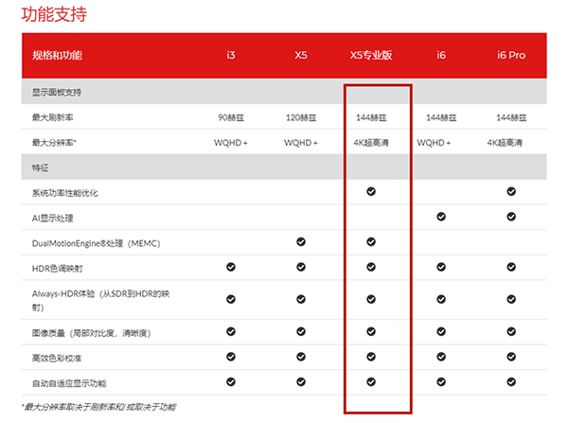
Task: Click the Always-HDR体验 checkmark under i3
Action: click(x=231, y=298)
